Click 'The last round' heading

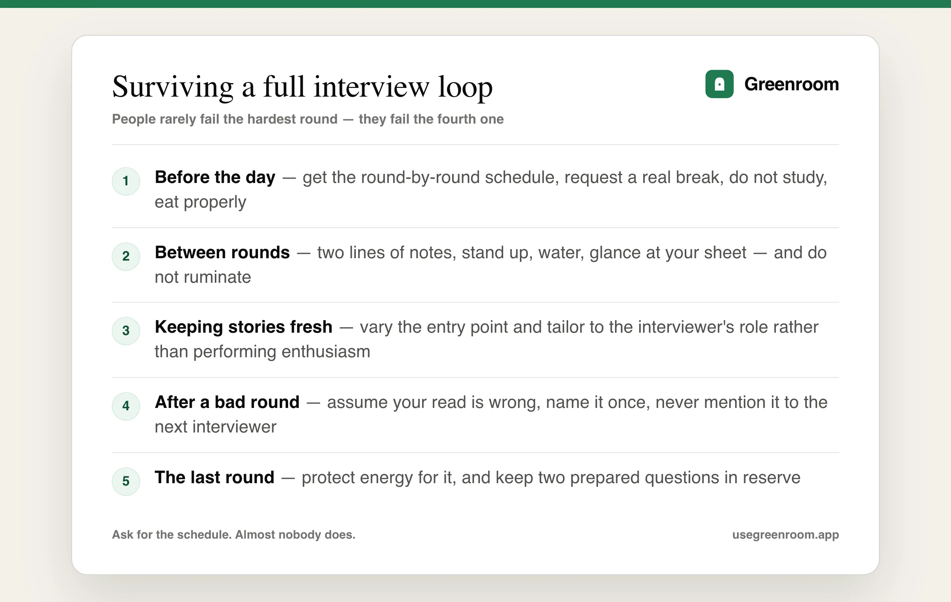coord(214,478)
